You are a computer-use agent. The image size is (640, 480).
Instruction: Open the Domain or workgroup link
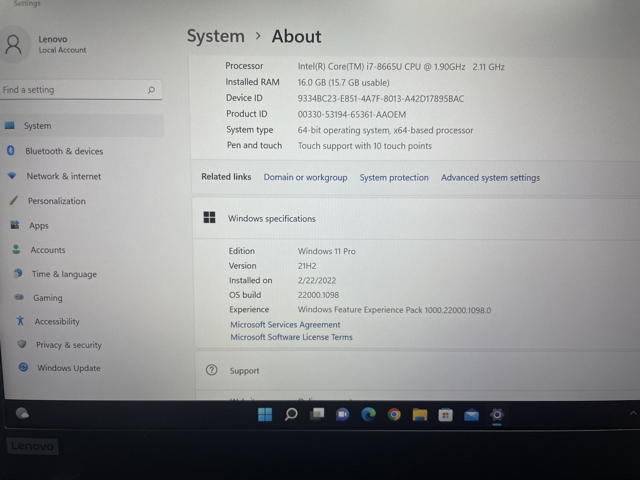(x=305, y=177)
